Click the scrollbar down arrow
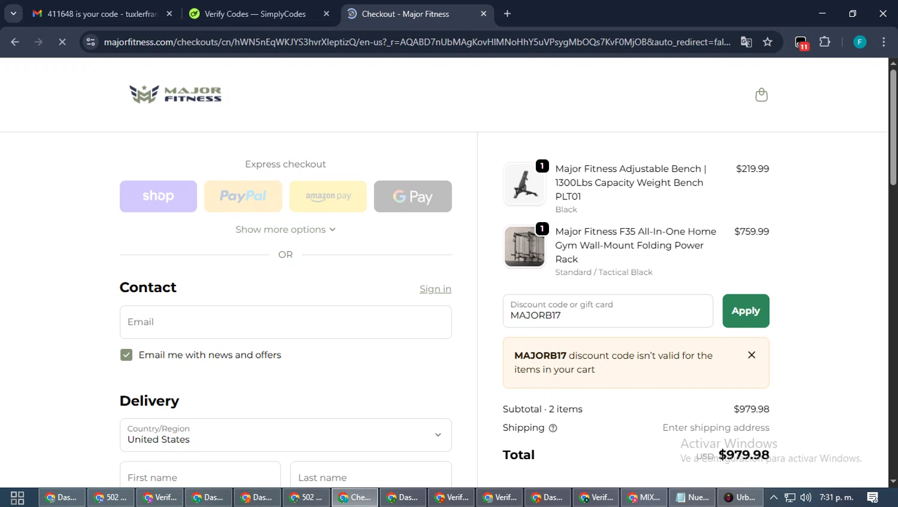Screen dimensions: 898x507 [893, 481]
